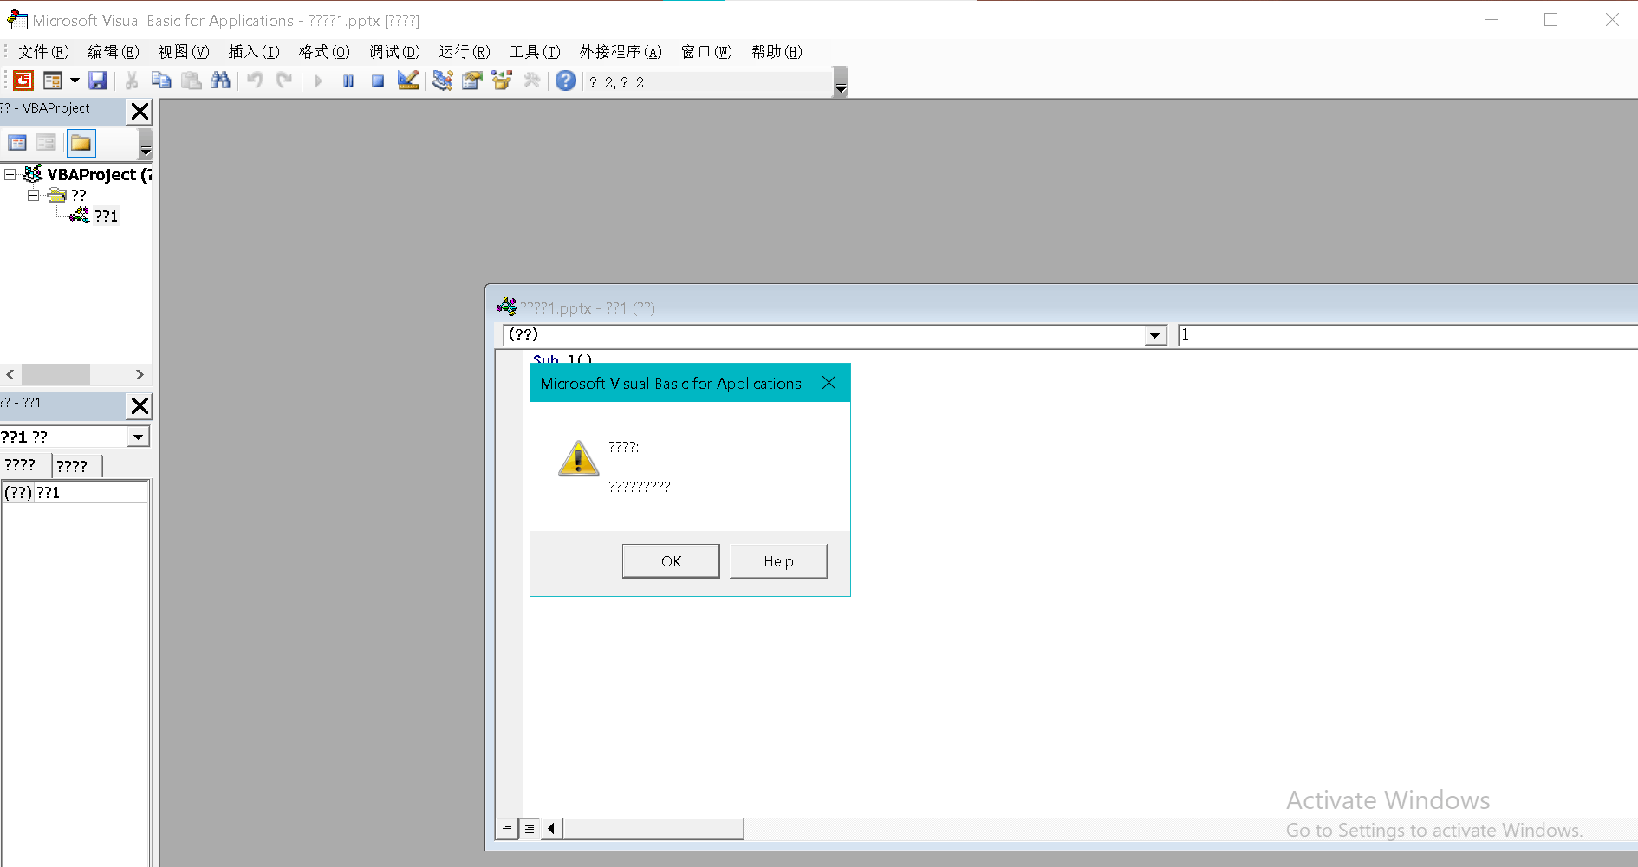The image size is (1638, 867).
Task: Click Help in the error dialog
Action: pos(778,561)
